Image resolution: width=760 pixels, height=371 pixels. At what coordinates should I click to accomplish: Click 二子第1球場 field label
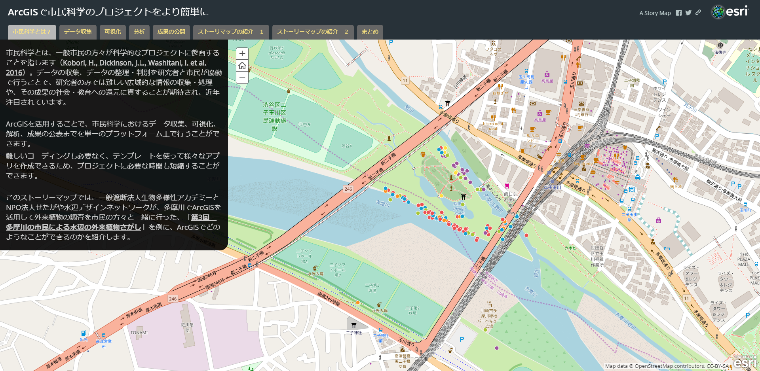[x=372, y=288]
